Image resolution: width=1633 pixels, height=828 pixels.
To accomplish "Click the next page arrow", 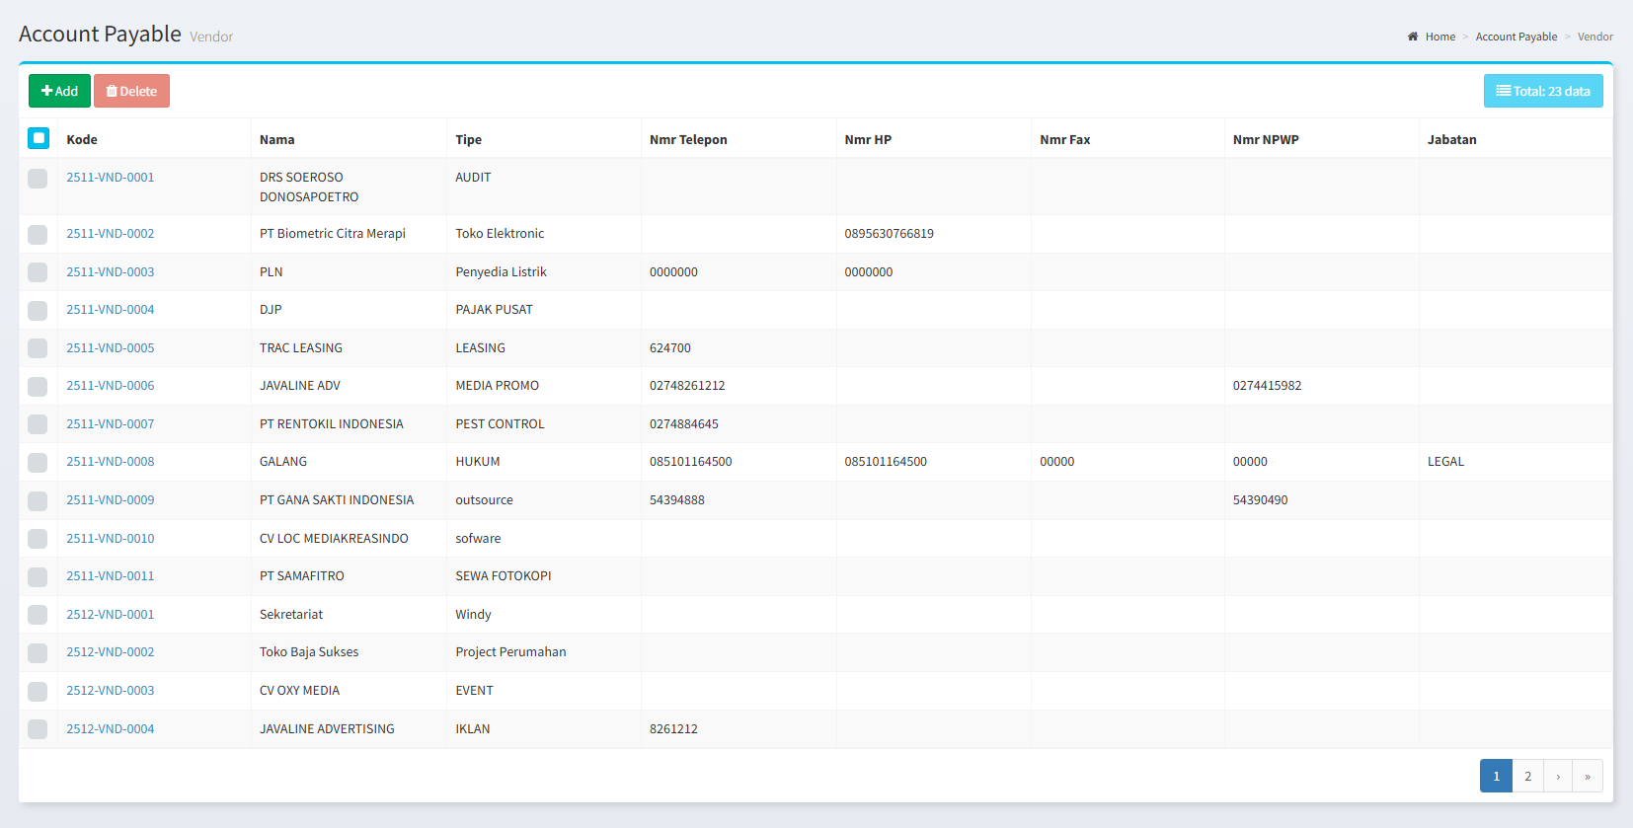I will pyautogui.click(x=1558, y=777).
